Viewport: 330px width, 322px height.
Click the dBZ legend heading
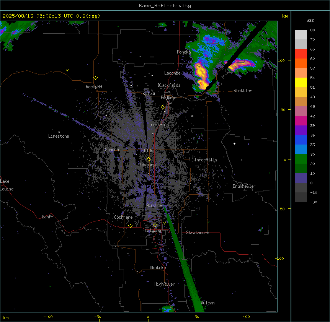pyautogui.click(x=310, y=21)
